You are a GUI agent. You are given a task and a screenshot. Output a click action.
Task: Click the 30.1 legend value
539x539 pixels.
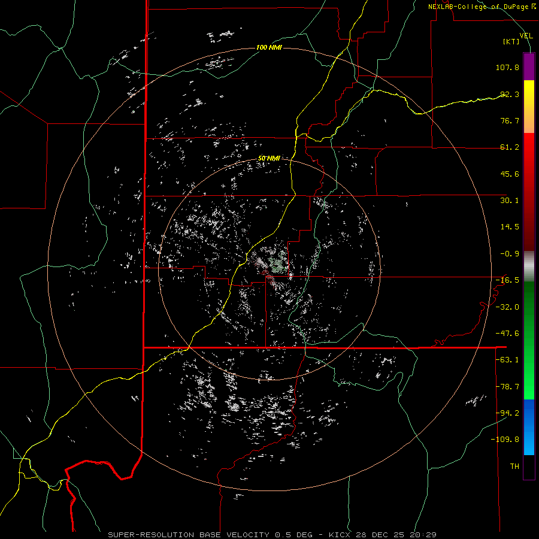point(510,201)
